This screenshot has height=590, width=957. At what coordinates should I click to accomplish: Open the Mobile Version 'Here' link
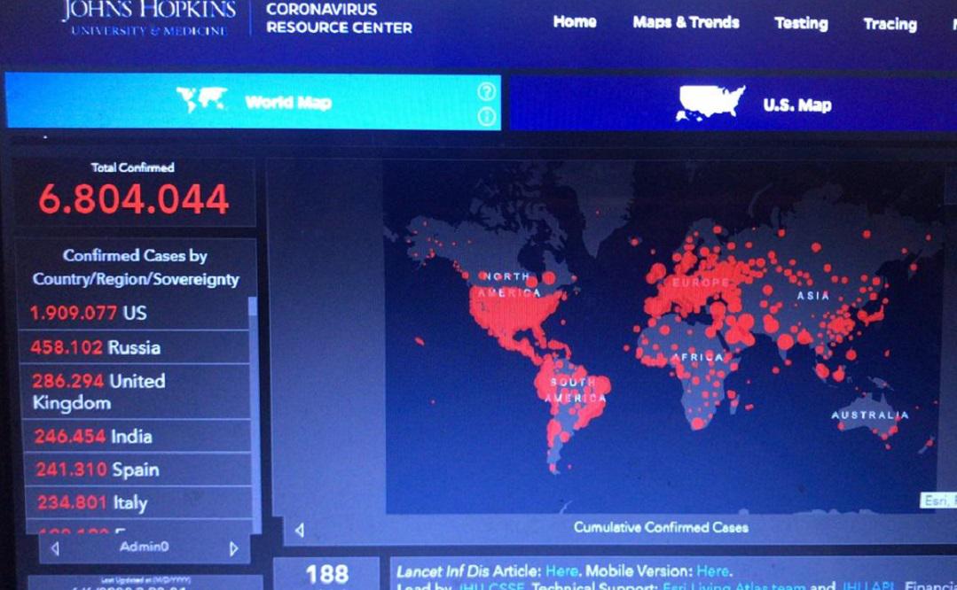(x=712, y=571)
